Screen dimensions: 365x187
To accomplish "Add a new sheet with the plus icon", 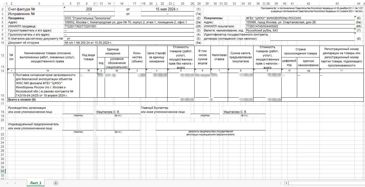I will pos(56,183).
